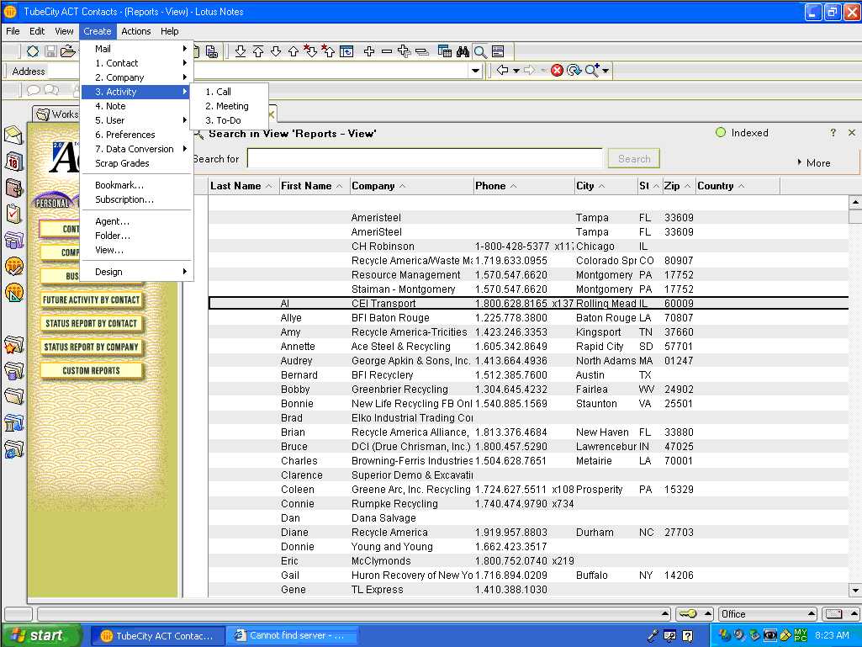Click Status Report By Company button

coord(92,347)
